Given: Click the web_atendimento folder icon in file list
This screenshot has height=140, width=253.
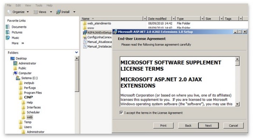Looking at the screenshot, I should [x=85, y=23].
